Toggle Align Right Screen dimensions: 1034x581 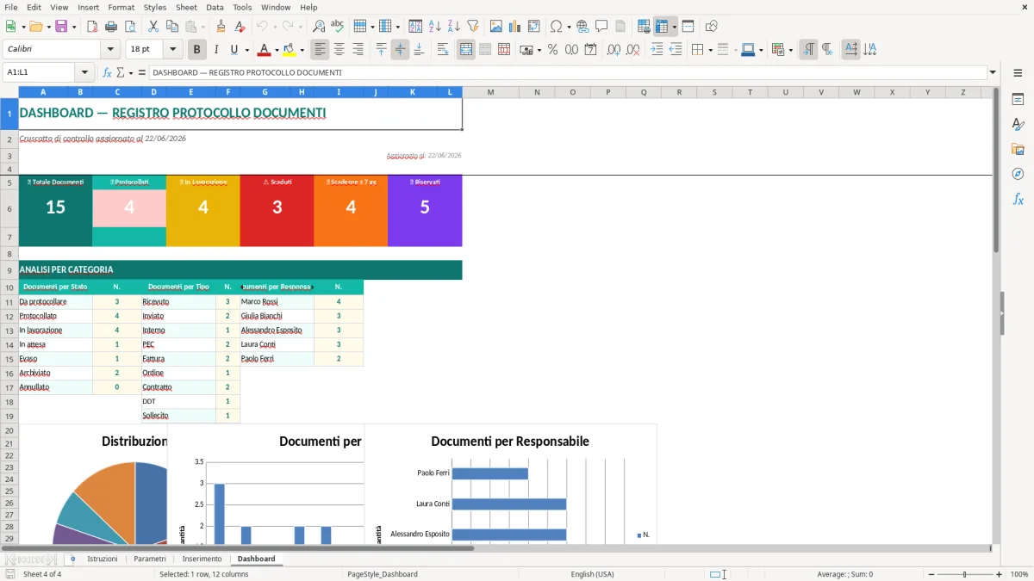[x=358, y=50]
